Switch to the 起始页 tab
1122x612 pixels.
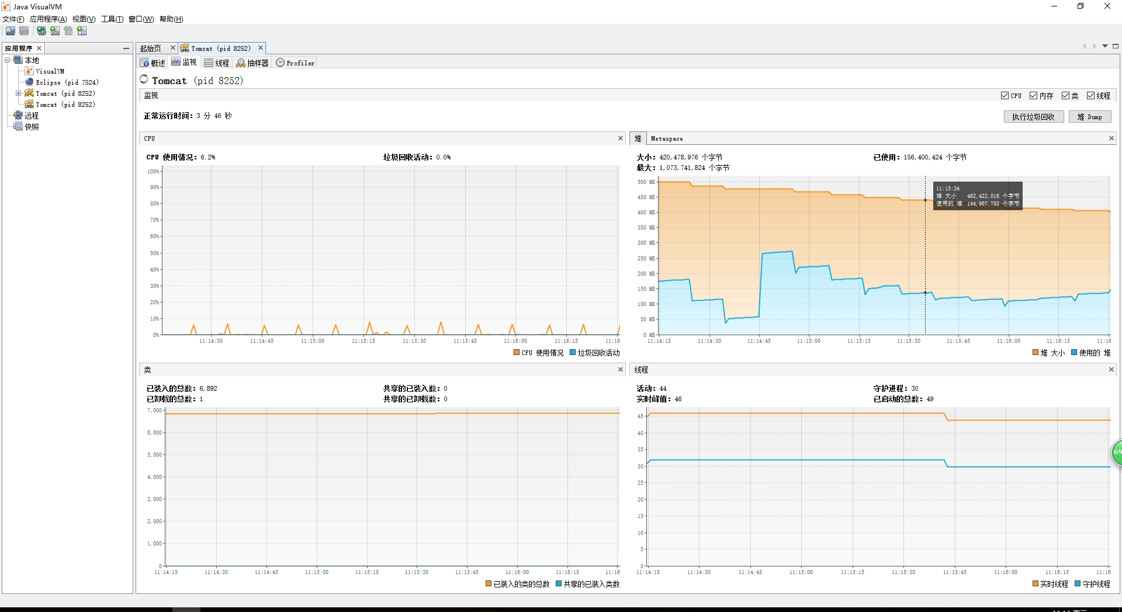point(151,48)
